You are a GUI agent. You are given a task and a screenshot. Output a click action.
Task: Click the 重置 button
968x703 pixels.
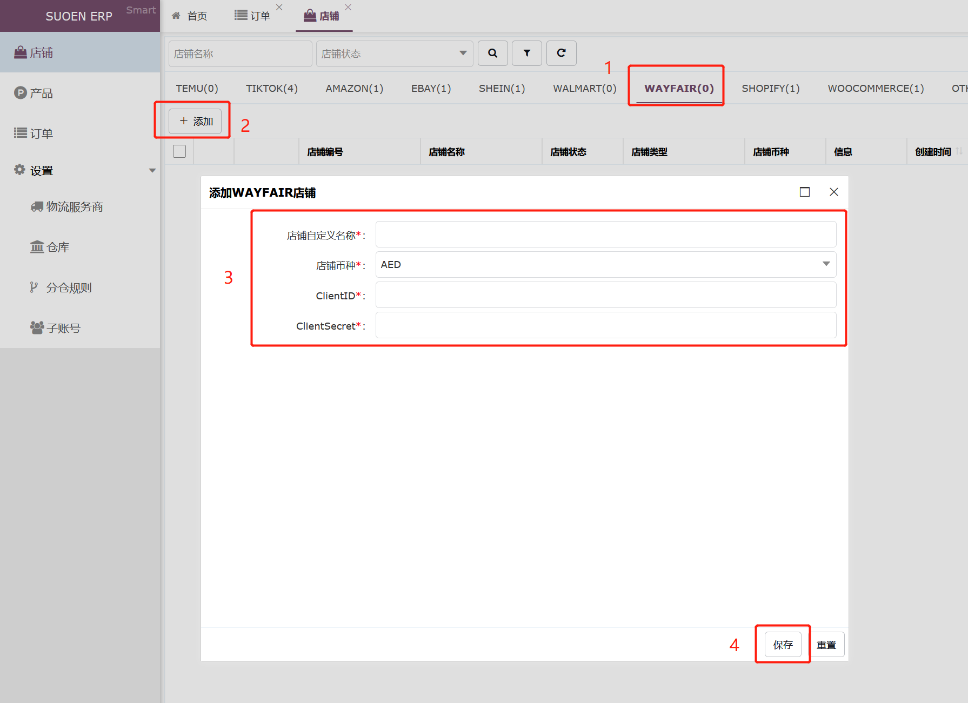coord(826,644)
